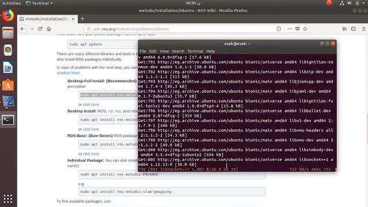The height and width of the screenshot is (207, 368).
Task: Open the terminal Search menu
Action: coord(178,51)
